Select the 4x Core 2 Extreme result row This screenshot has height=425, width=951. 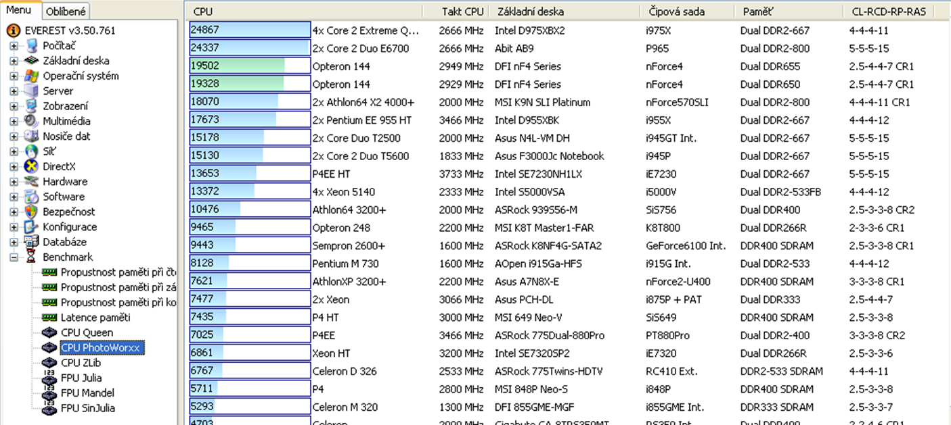coord(567,30)
